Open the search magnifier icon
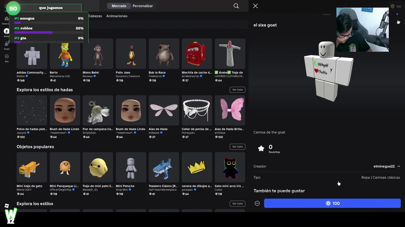The width and height of the screenshot is (405, 227). (x=236, y=6)
